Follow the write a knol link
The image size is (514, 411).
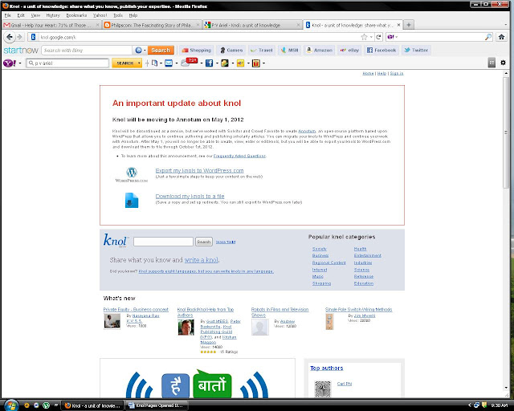tap(201, 260)
